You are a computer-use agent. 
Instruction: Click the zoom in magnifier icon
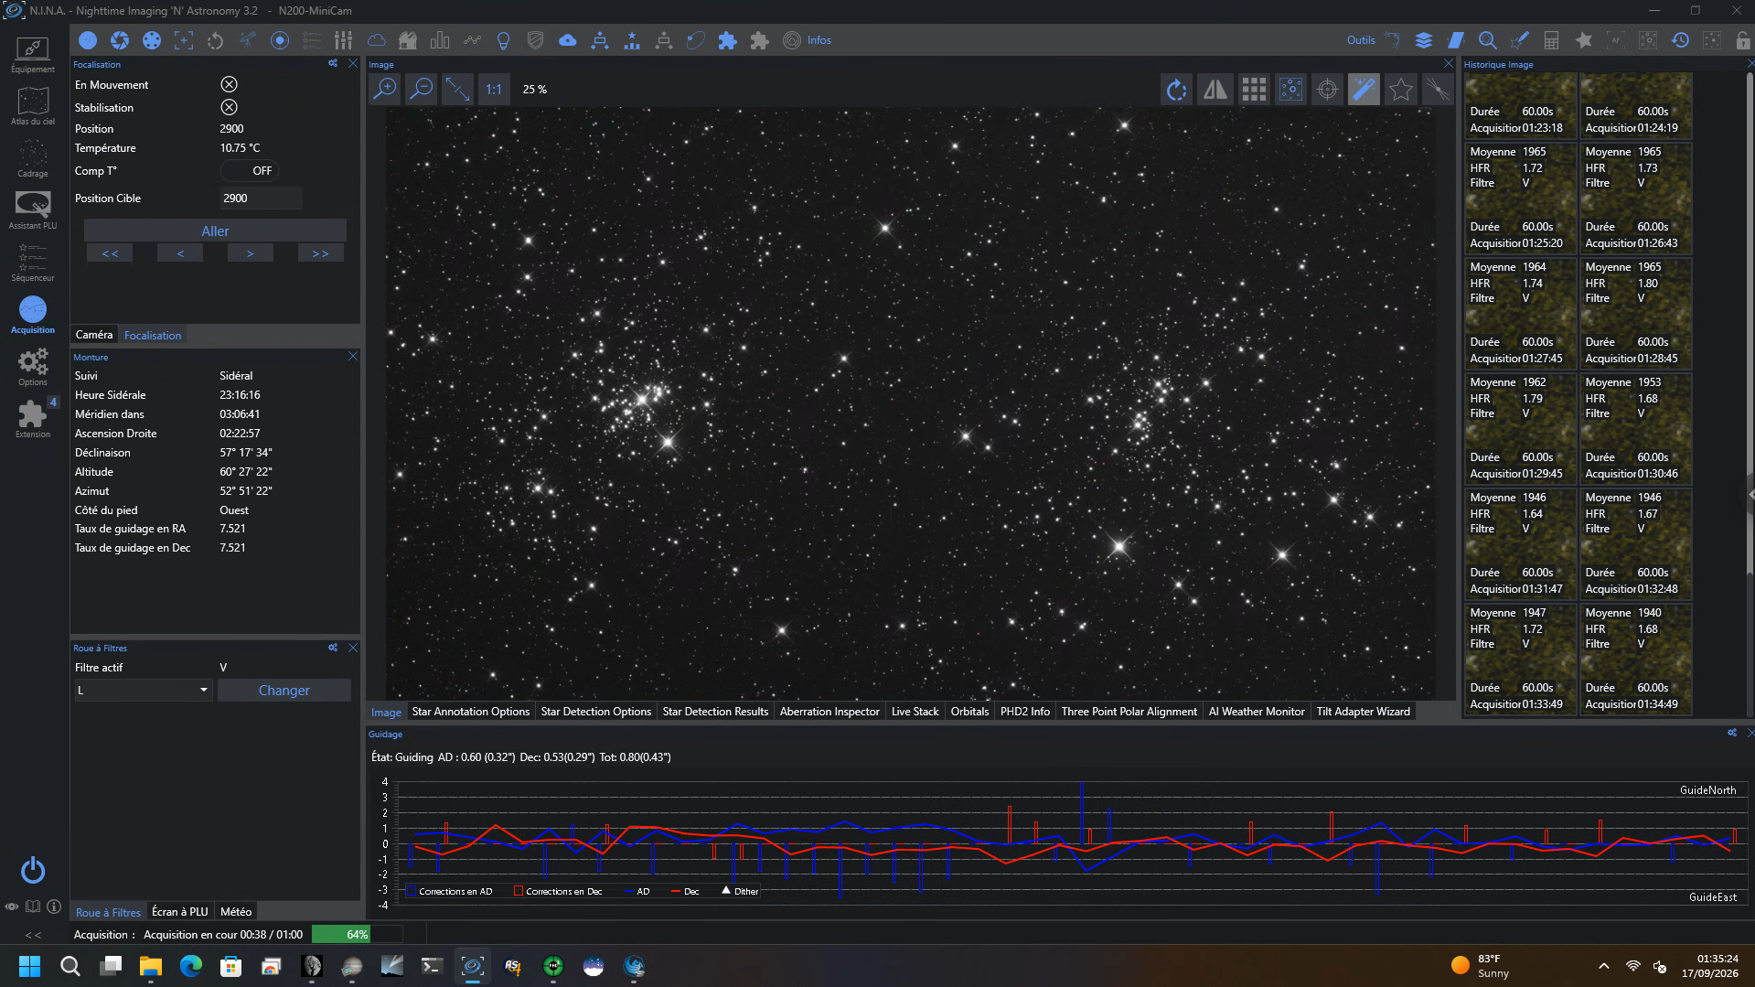coord(385,89)
